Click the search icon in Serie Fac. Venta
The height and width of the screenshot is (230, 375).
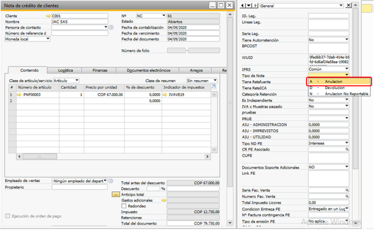click(347, 190)
